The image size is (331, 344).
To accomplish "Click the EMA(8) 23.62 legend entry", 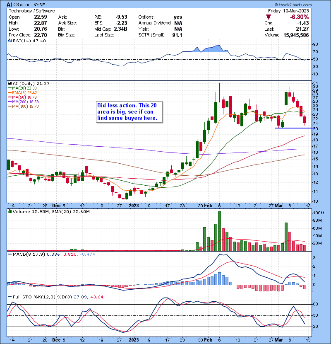I will coord(22,92).
